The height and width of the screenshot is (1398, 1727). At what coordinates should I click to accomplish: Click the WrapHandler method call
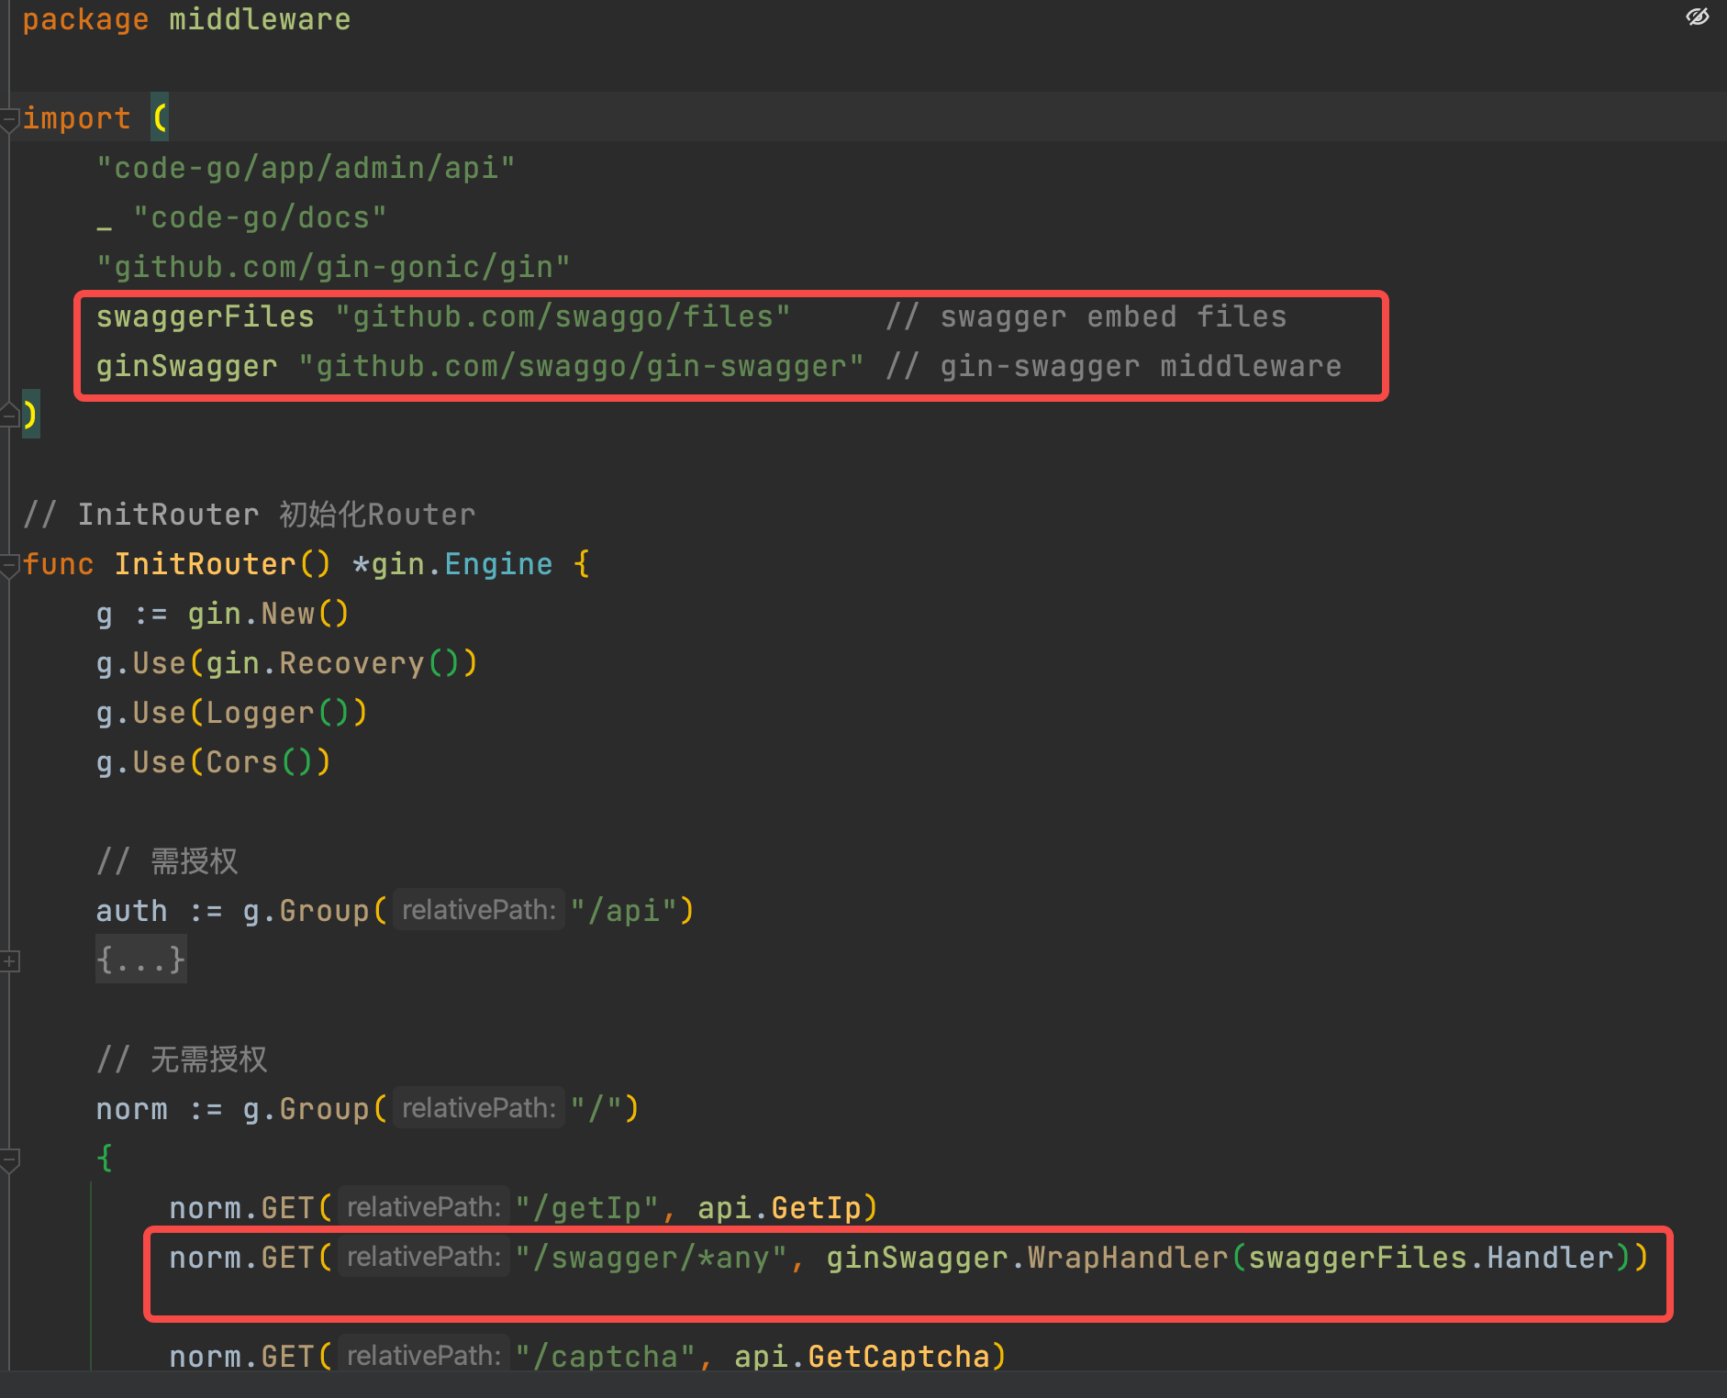(1128, 1258)
